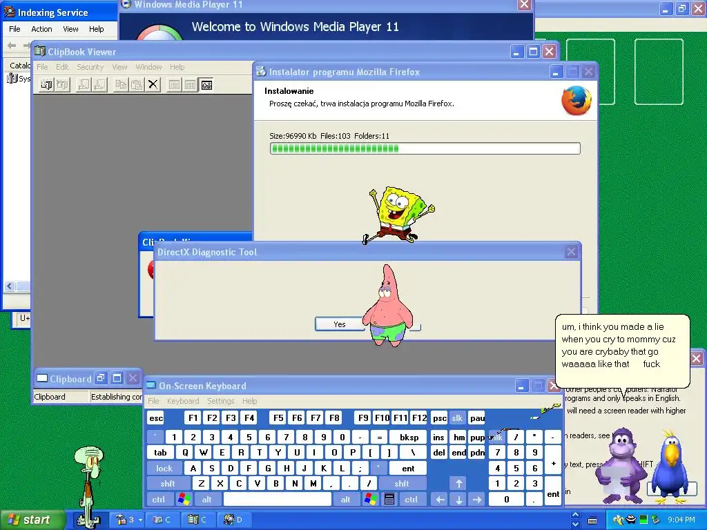Click taskbar scroll up arrow
707x530 pixels.
point(575,515)
